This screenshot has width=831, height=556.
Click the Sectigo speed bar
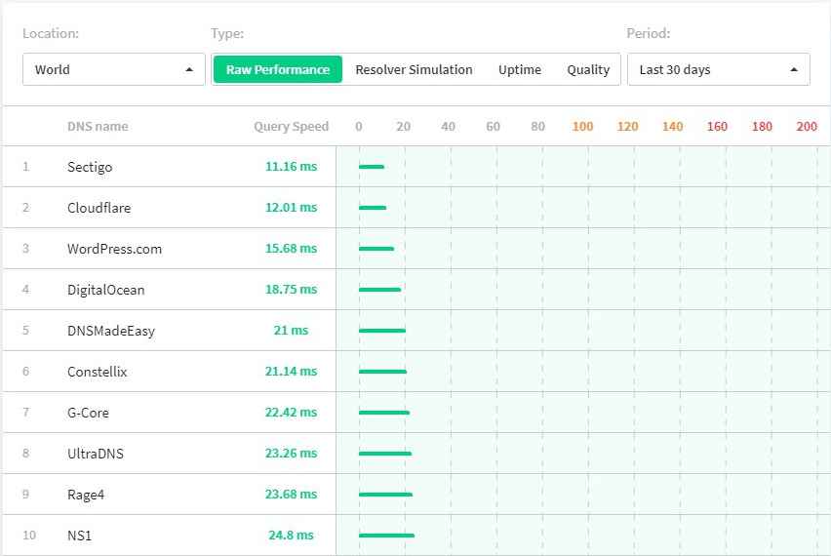tap(372, 167)
